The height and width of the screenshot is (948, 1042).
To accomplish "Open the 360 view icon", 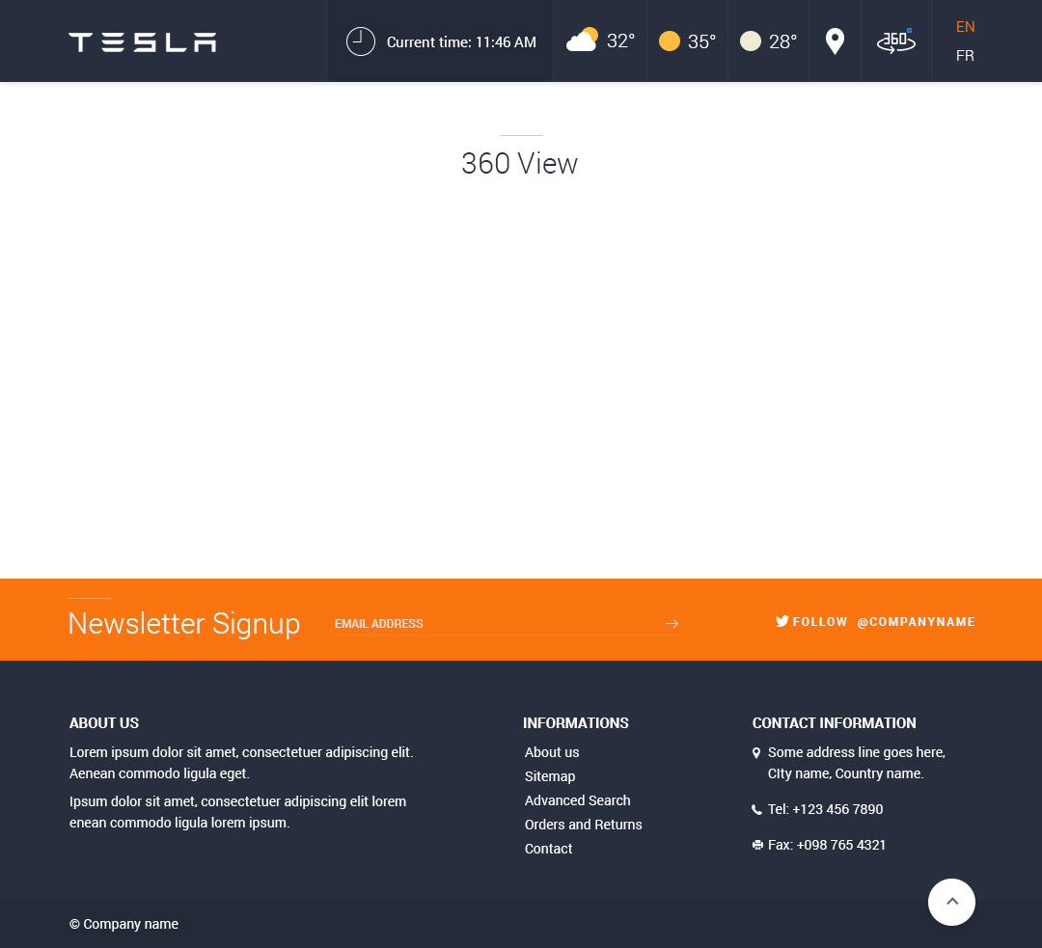I will [895, 41].
